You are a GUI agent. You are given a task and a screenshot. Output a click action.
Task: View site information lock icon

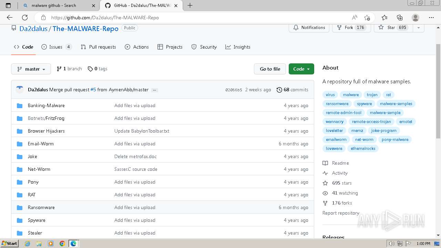pos(43,18)
